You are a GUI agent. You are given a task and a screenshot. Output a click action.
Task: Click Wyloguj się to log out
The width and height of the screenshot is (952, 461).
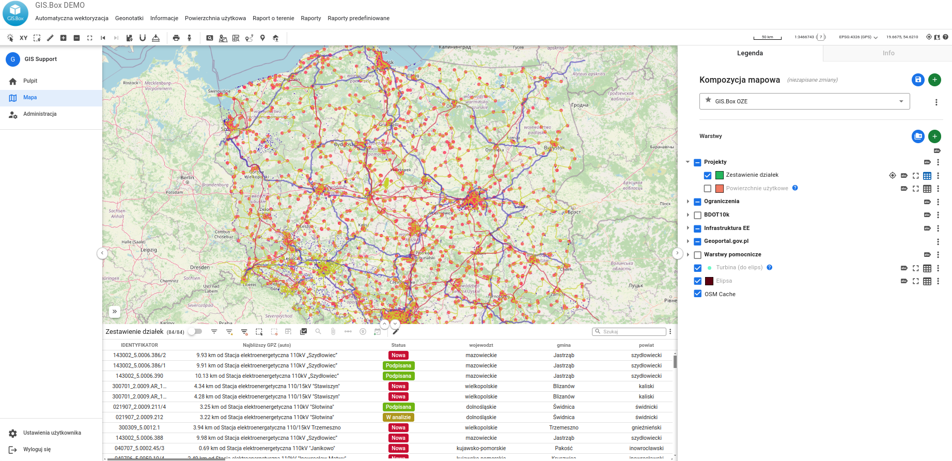[x=37, y=450]
